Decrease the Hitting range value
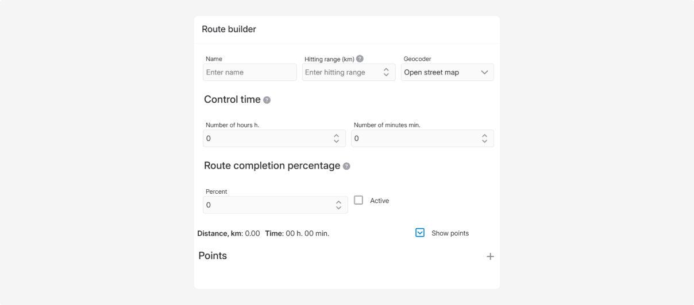694x305 pixels. [386, 75]
